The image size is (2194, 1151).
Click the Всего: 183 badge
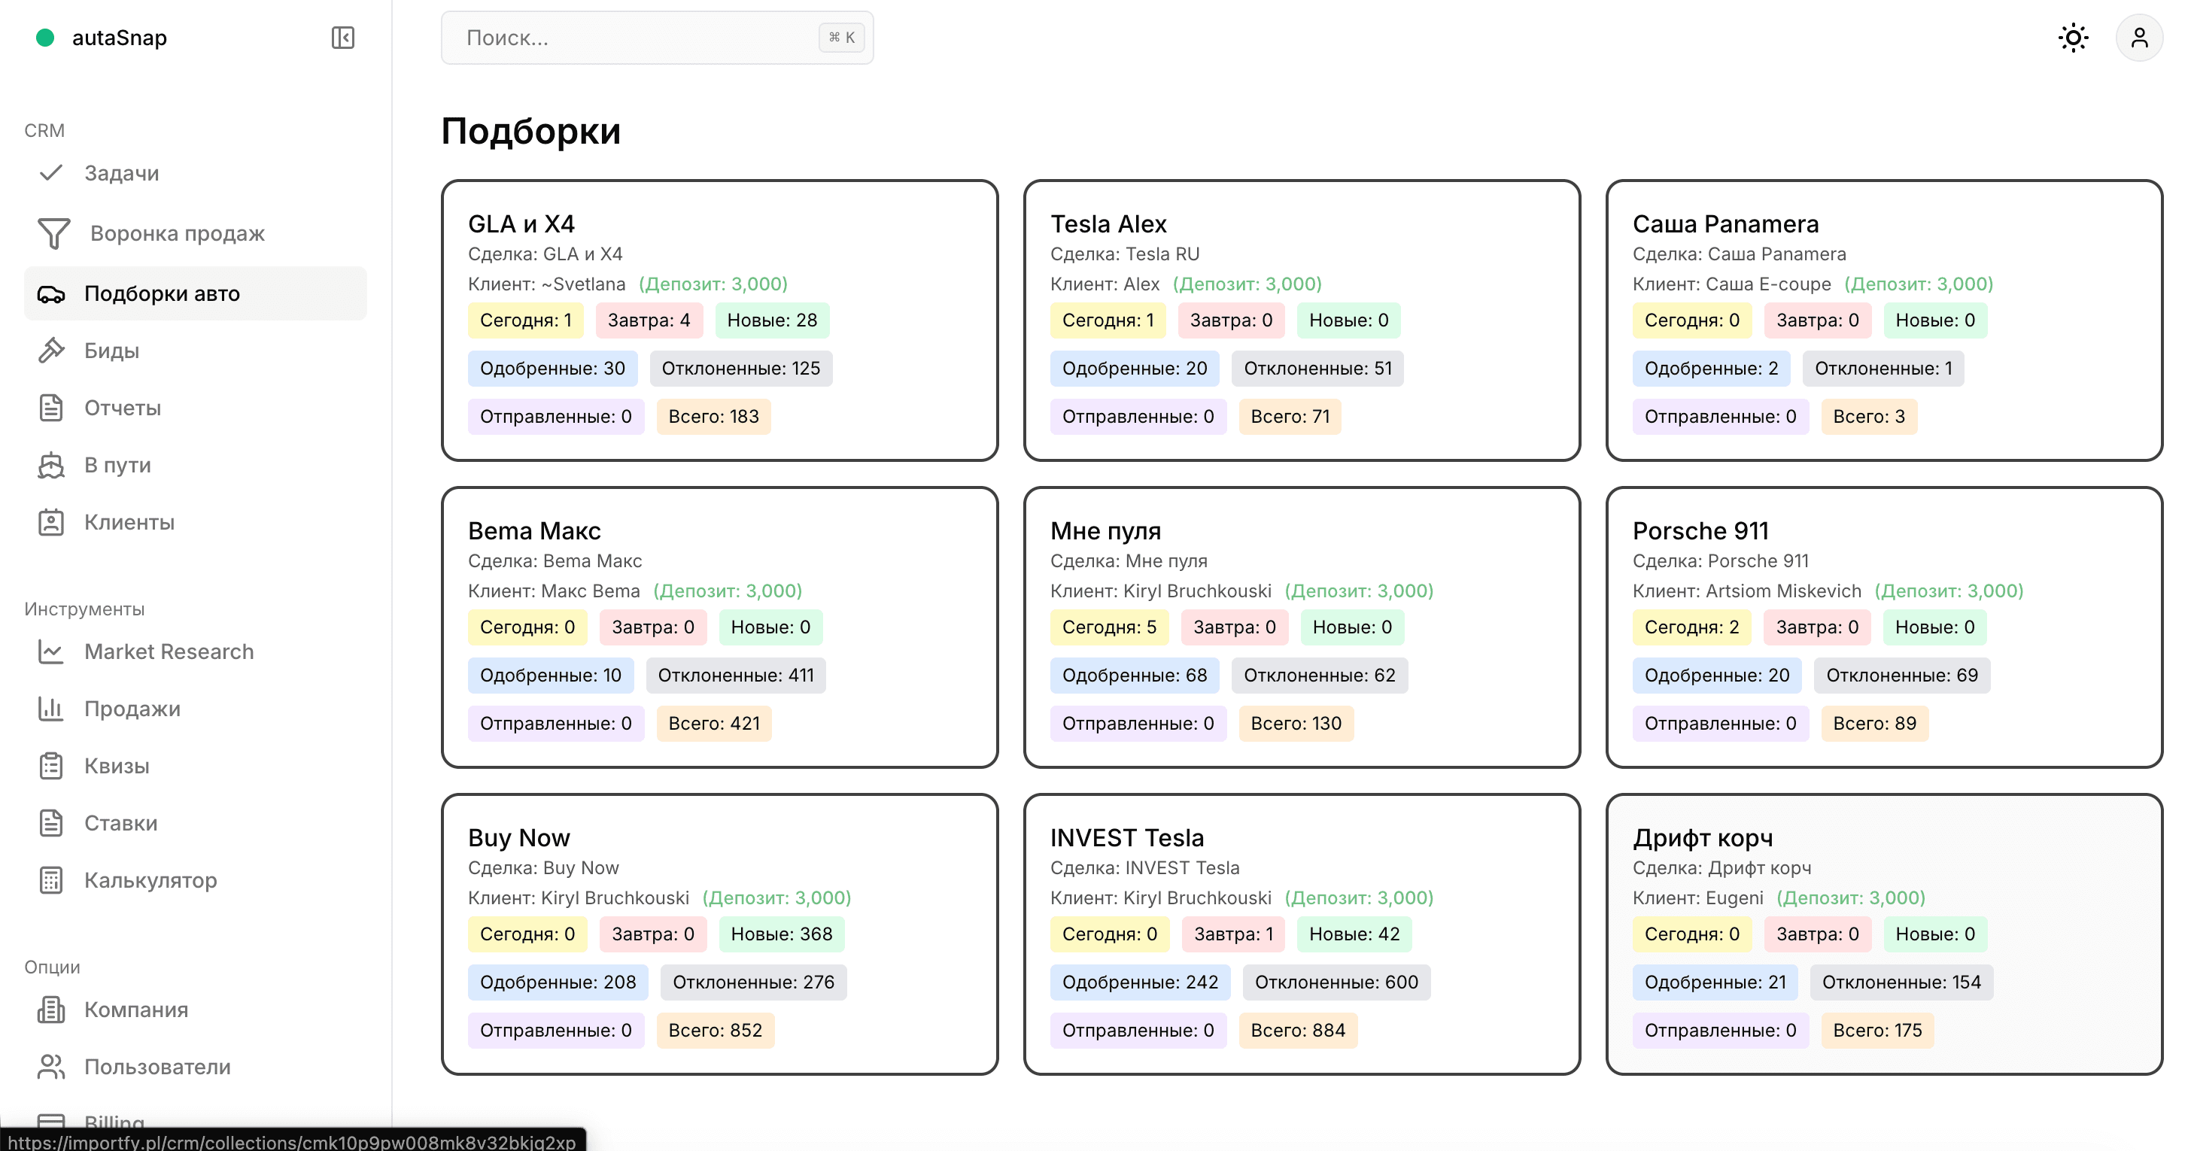pyautogui.click(x=713, y=416)
